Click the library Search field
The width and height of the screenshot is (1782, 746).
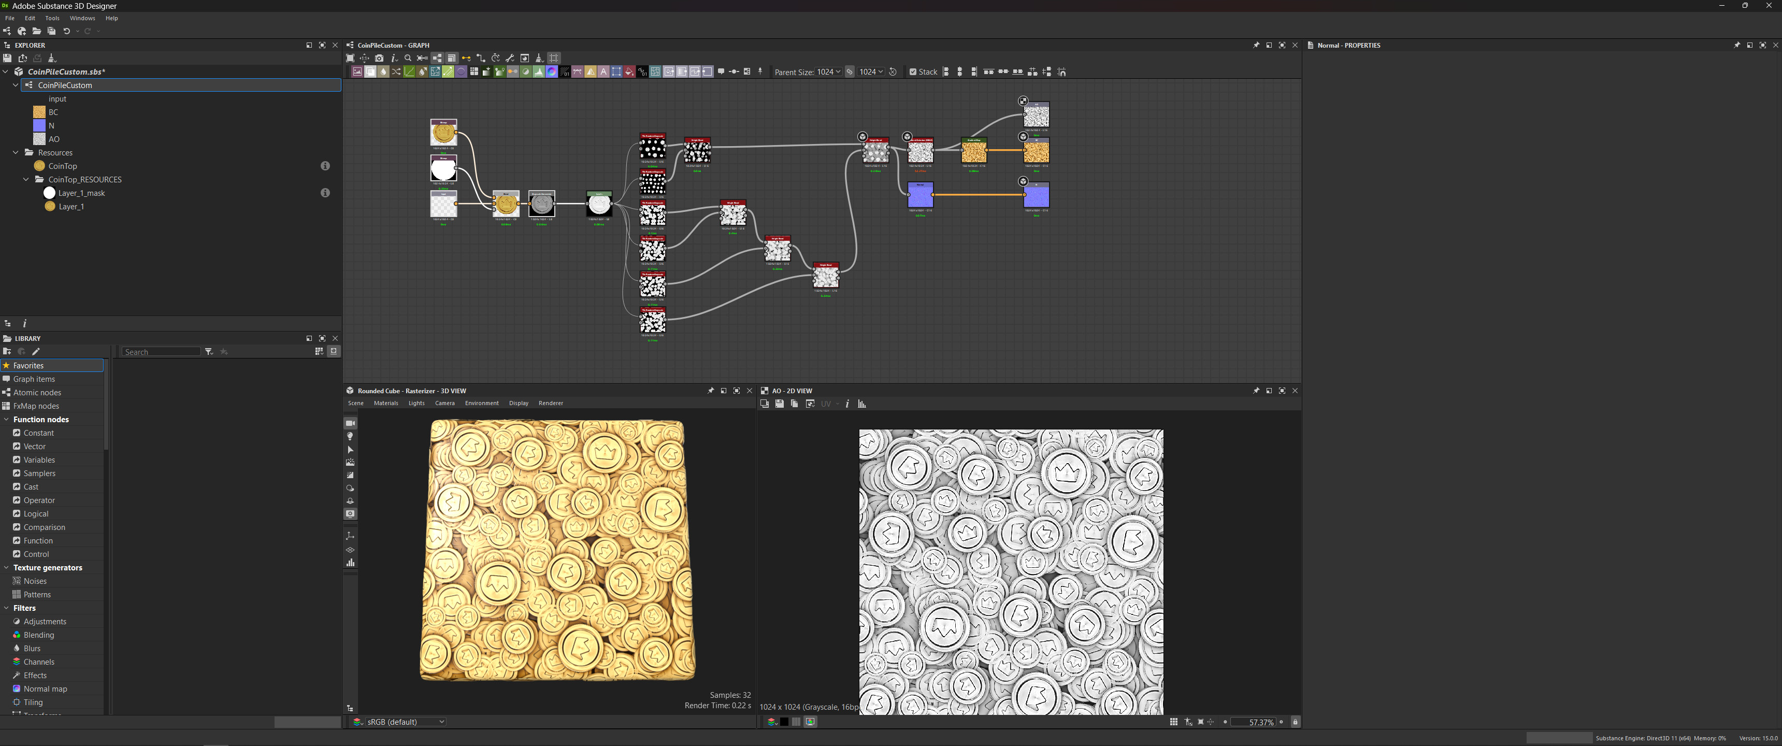(x=161, y=352)
